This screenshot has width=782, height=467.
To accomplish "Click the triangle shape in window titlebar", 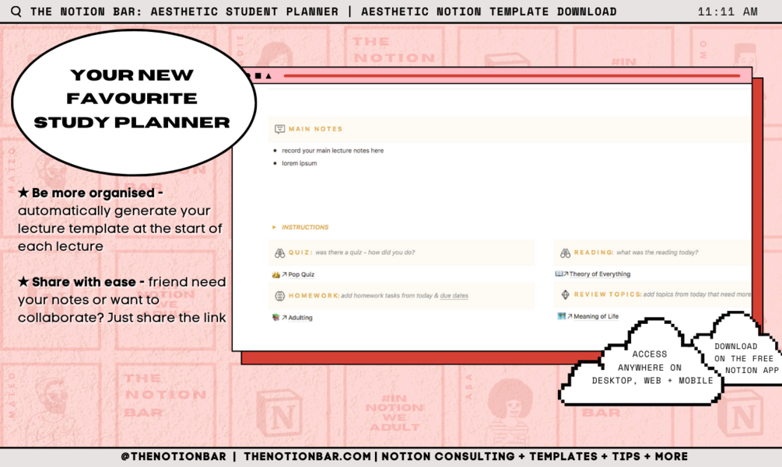I will [x=268, y=76].
